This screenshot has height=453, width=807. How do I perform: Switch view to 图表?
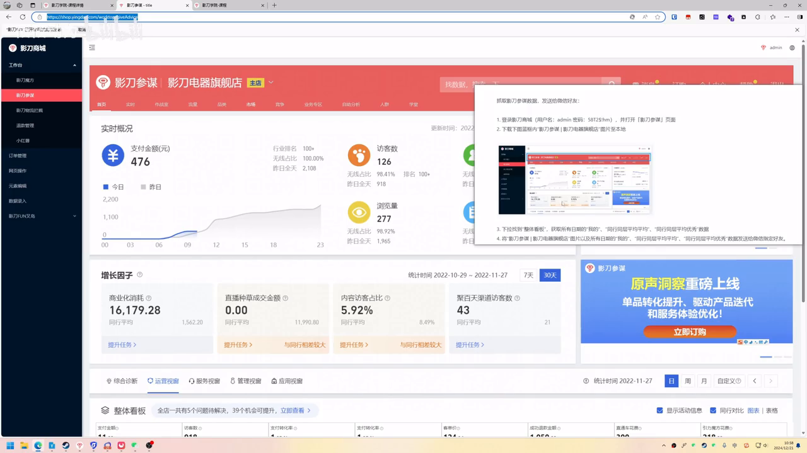pos(753,410)
